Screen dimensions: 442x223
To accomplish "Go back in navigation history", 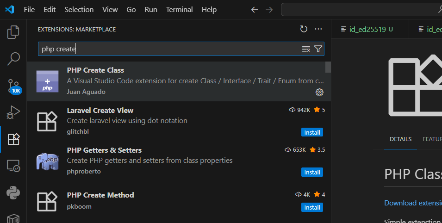I will [x=255, y=10].
